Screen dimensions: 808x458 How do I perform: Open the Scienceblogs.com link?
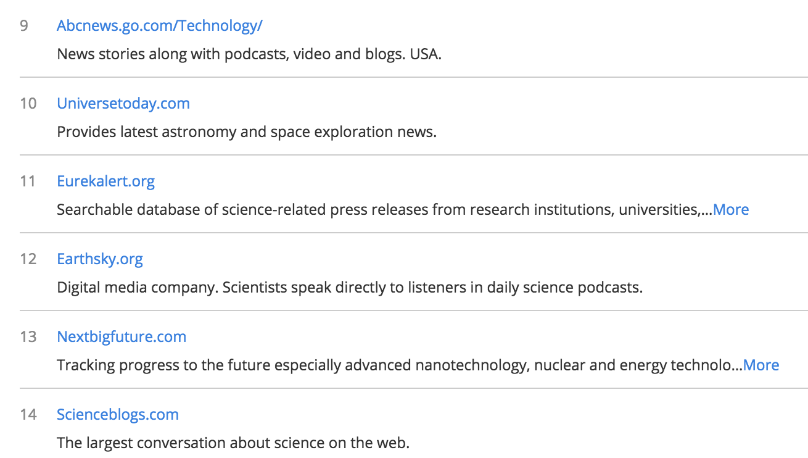pos(117,414)
